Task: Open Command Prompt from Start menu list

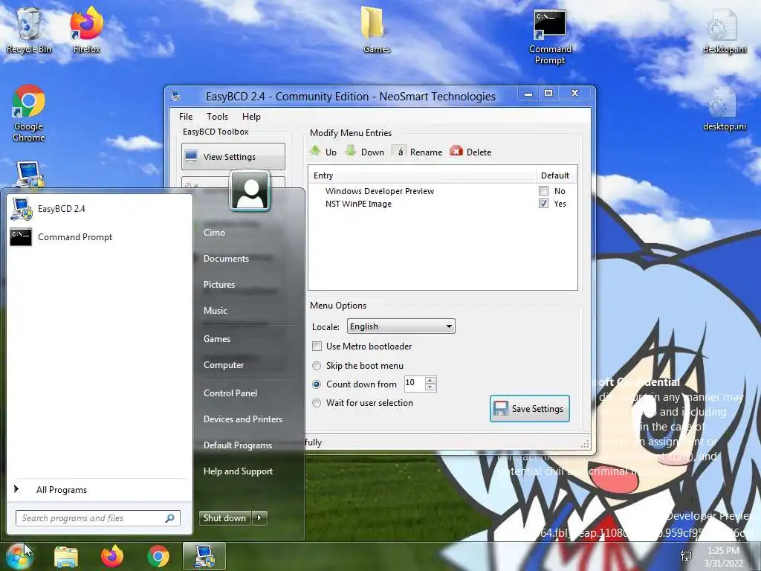Action: pos(100,237)
